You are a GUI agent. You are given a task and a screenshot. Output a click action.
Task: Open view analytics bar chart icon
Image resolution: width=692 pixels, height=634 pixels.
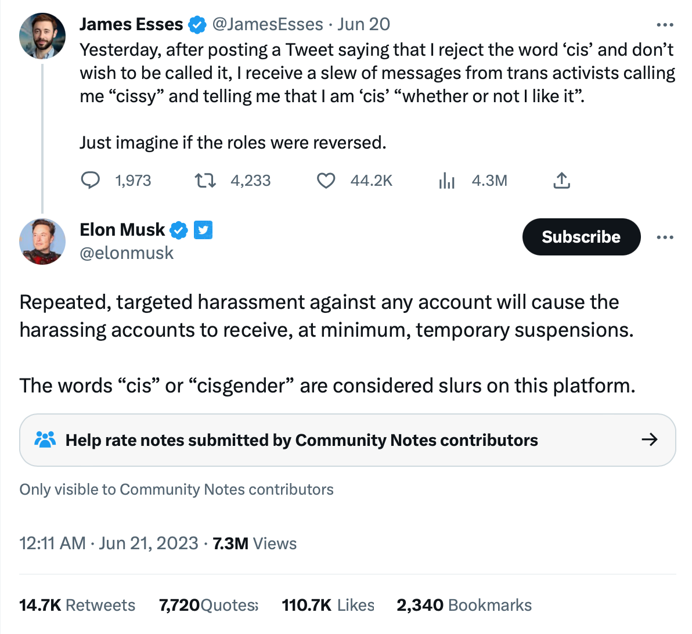point(446,181)
